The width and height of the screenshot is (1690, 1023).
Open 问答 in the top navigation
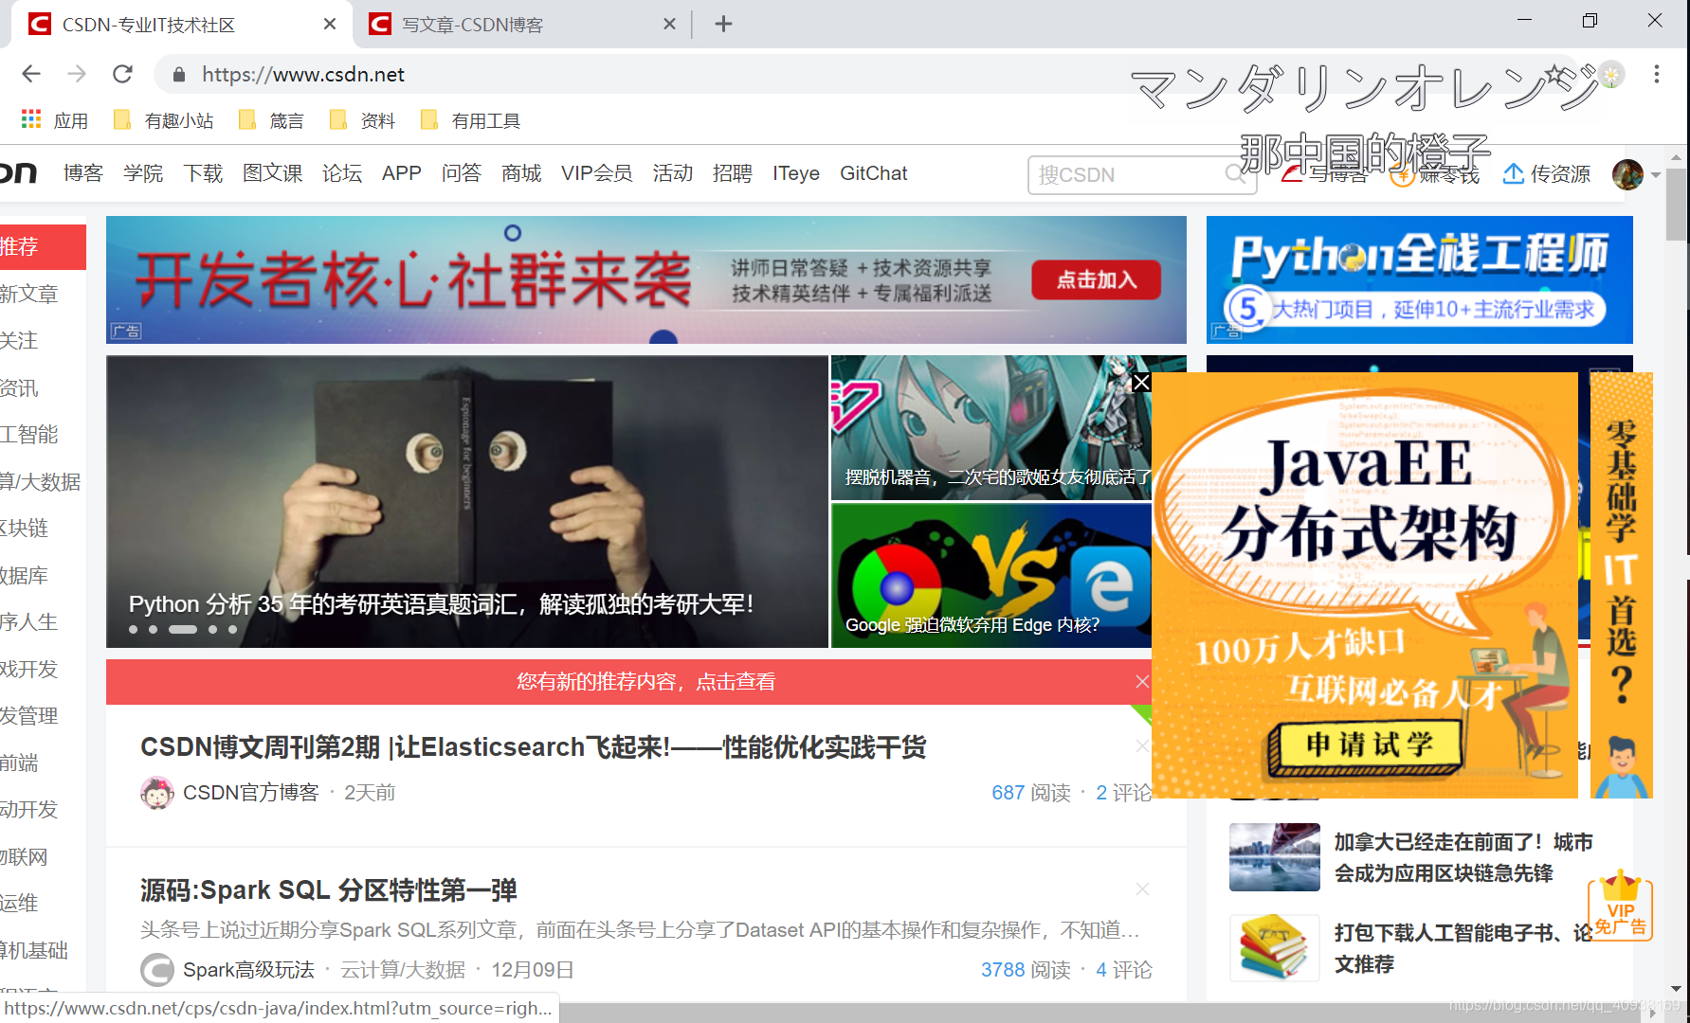(x=462, y=173)
